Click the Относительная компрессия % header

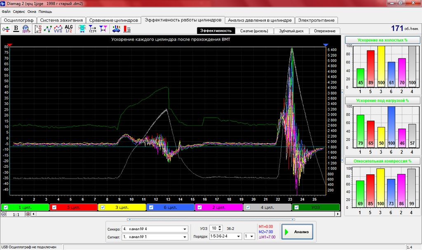point(382,161)
